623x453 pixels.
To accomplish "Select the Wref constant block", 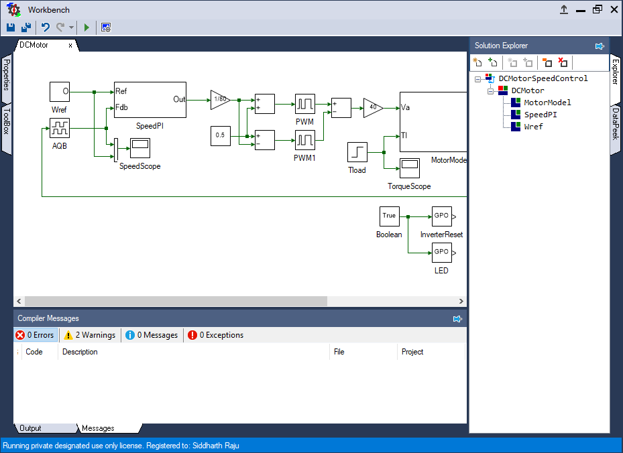I will pos(60,92).
